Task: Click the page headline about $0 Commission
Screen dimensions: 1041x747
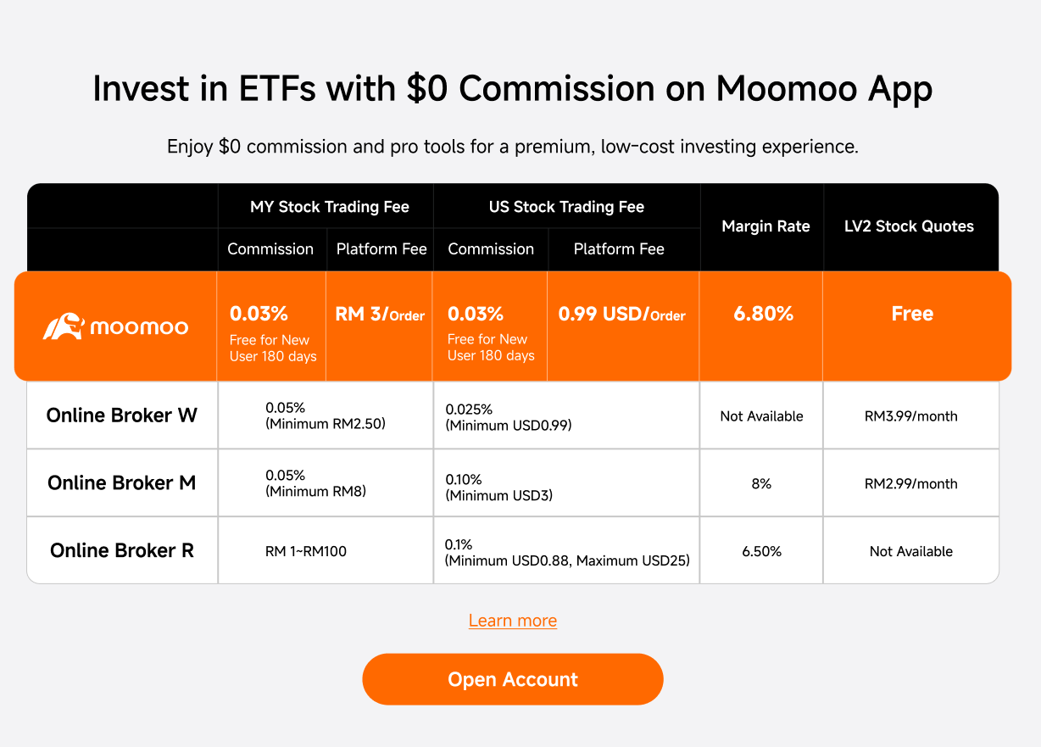Action: pos(513,89)
